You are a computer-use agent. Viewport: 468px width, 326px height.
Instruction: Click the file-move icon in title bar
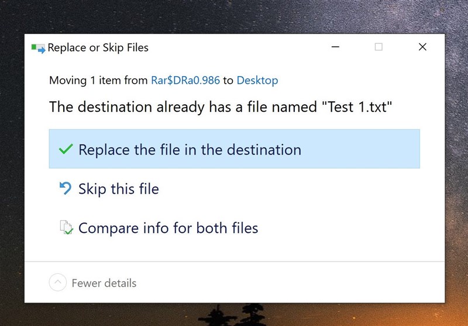coord(38,48)
